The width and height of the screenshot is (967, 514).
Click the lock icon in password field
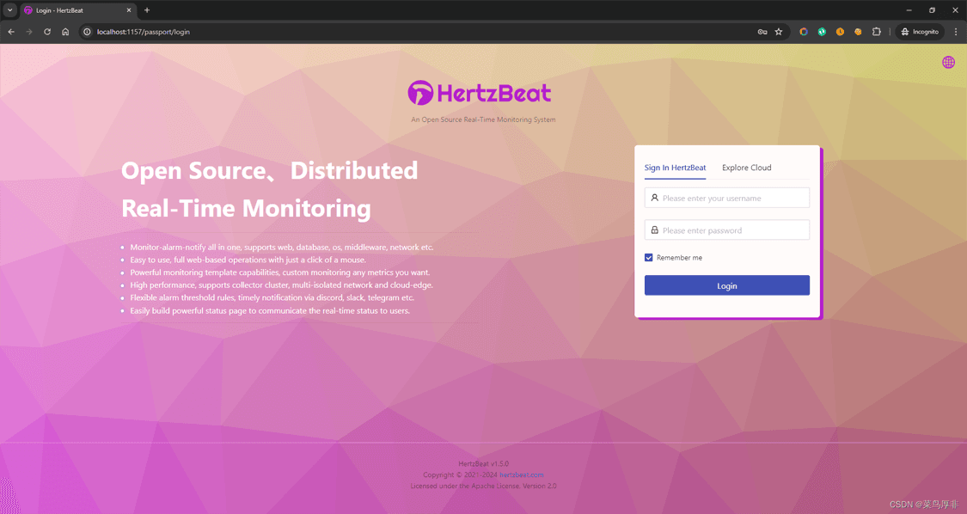pos(654,230)
